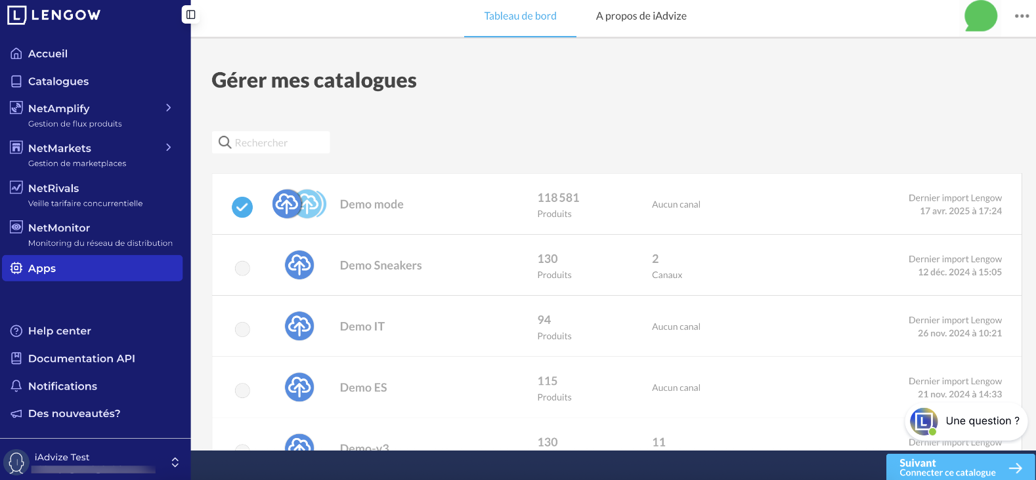Expand the NetMarkets submenu chevron
1036x480 pixels.
[x=169, y=148]
